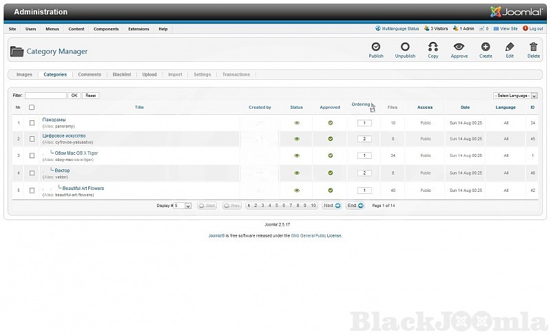Click the Copy toolbar icon
The width and height of the screenshot is (551, 335).
[433, 47]
